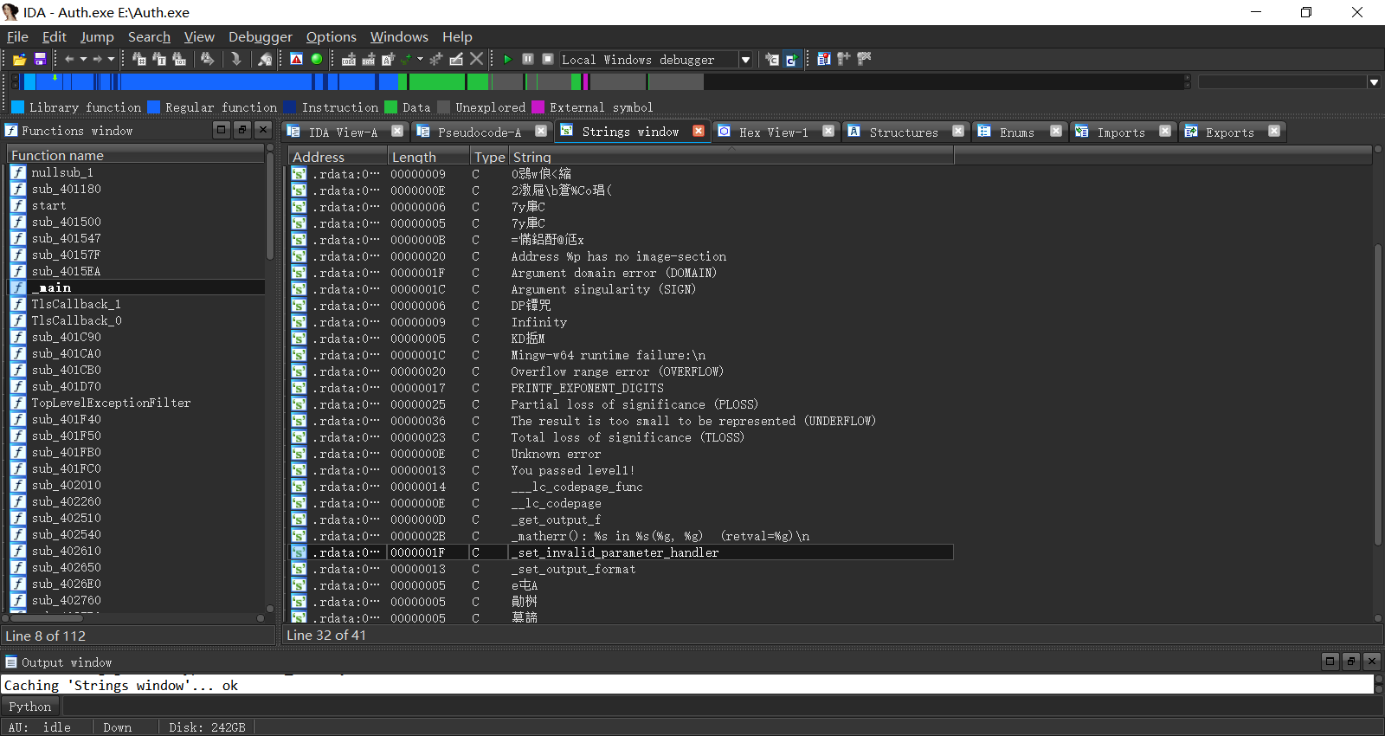This screenshot has height=736, width=1385.
Task: Open the forward-history dropdown arrow
Action: (x=111, y=59)
